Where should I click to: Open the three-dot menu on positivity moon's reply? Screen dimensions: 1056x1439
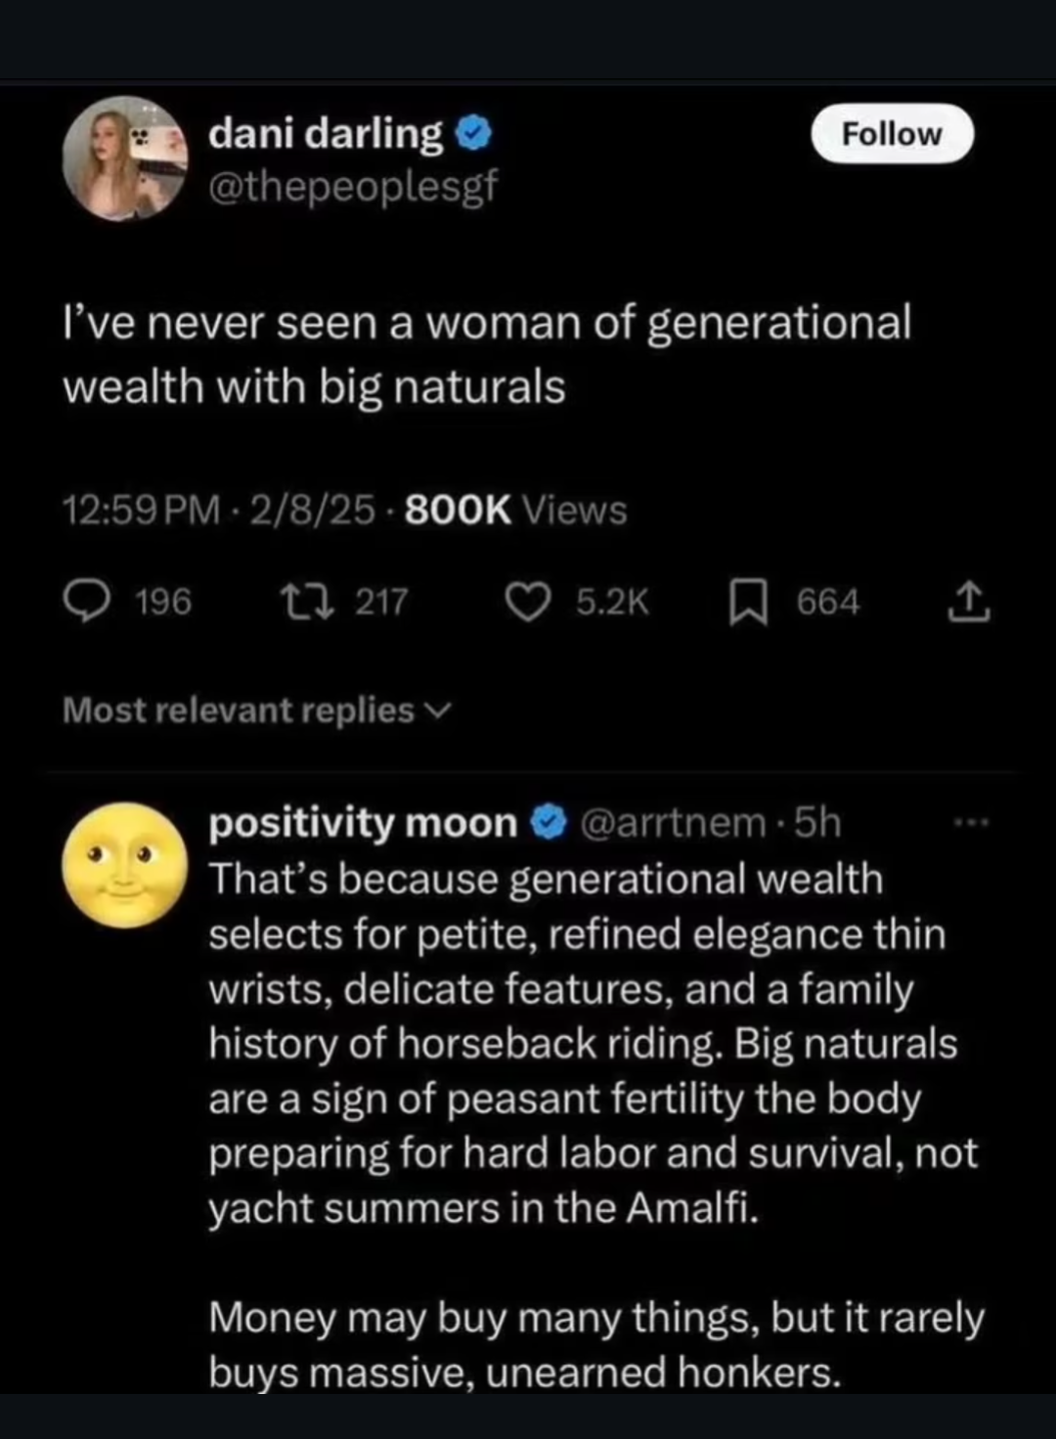click(x=973, y=824)
